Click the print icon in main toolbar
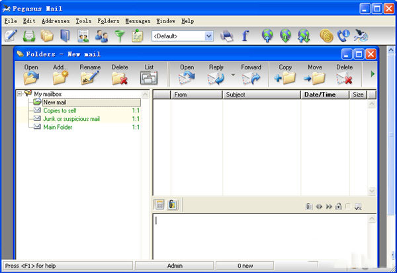The width and height of the screenshot is (397, 273). [x=226, y=36]
